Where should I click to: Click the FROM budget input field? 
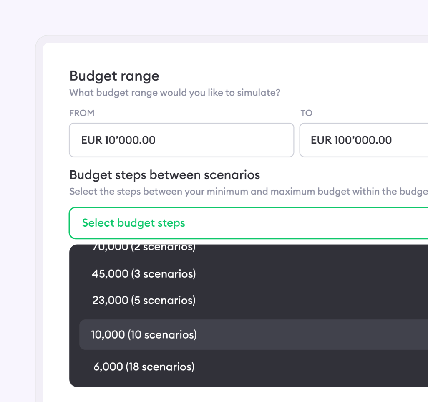tap(181, 140)
